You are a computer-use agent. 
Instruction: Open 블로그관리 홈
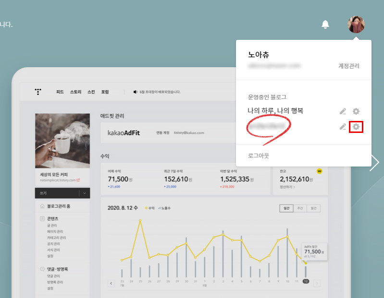pos(59,206)
